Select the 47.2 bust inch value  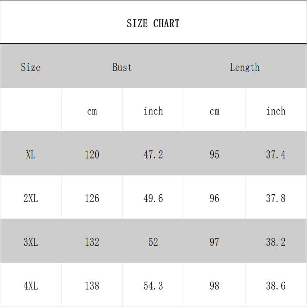point(153,155)
